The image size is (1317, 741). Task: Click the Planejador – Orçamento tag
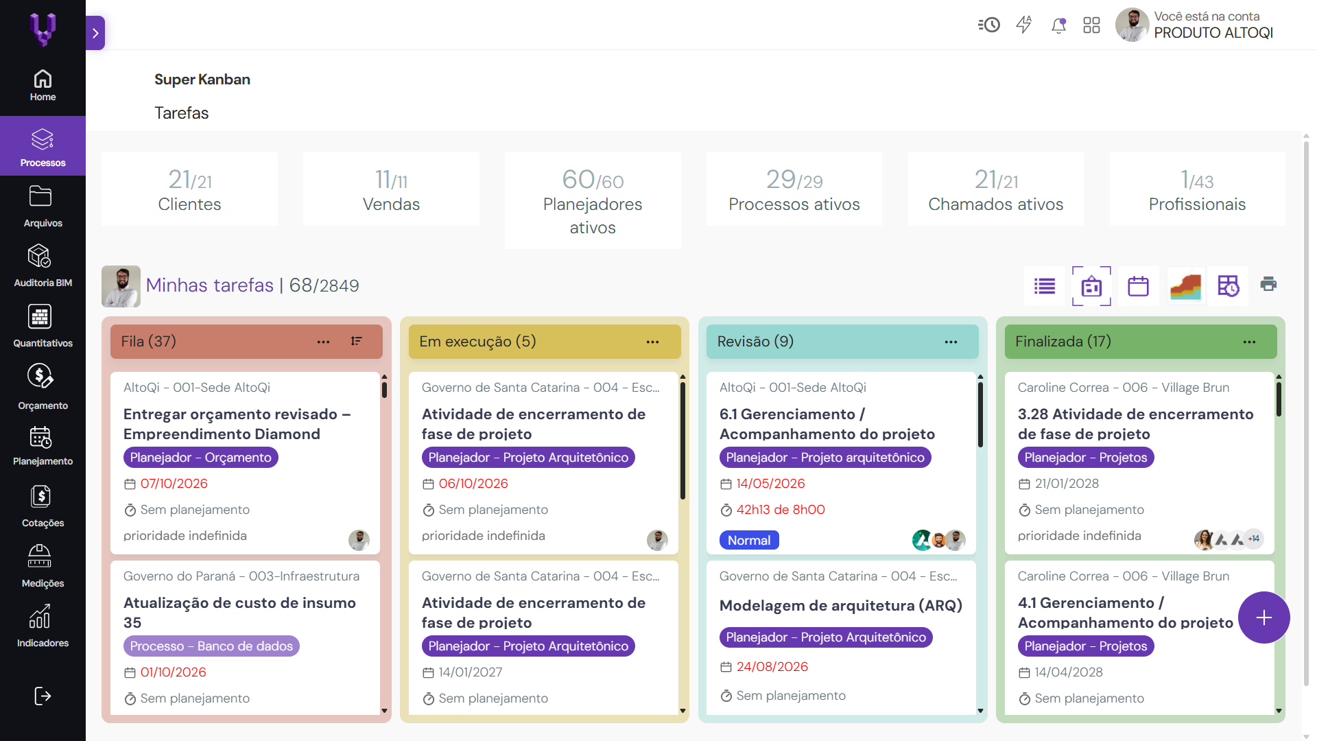[x=200, y=458]
